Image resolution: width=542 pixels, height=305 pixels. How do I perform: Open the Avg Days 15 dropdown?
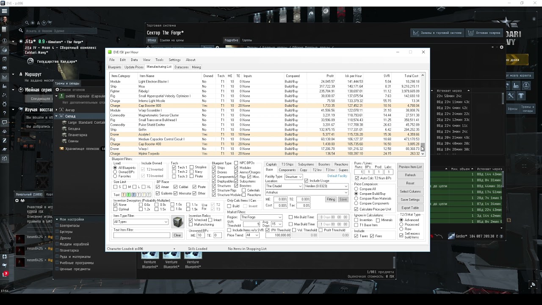pos(277,224)
